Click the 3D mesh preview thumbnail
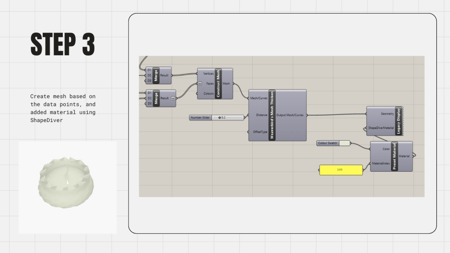The image size is (450, 253). click(67, 187)
